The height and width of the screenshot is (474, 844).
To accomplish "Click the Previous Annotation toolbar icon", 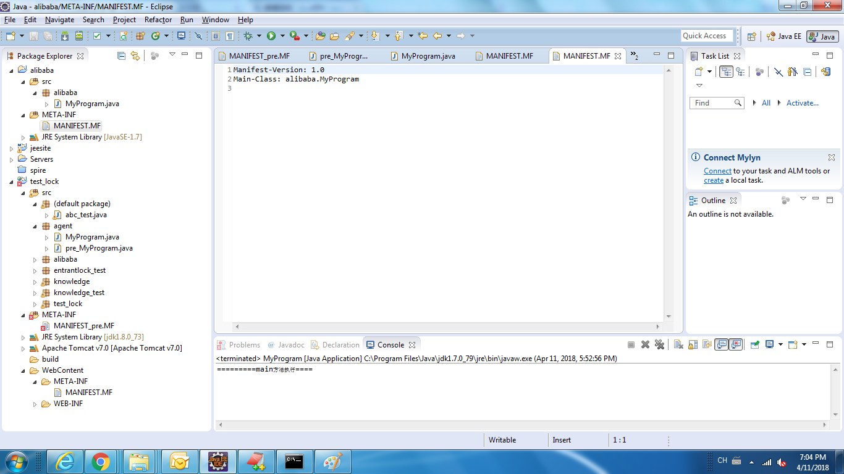I will pos(399,36).
